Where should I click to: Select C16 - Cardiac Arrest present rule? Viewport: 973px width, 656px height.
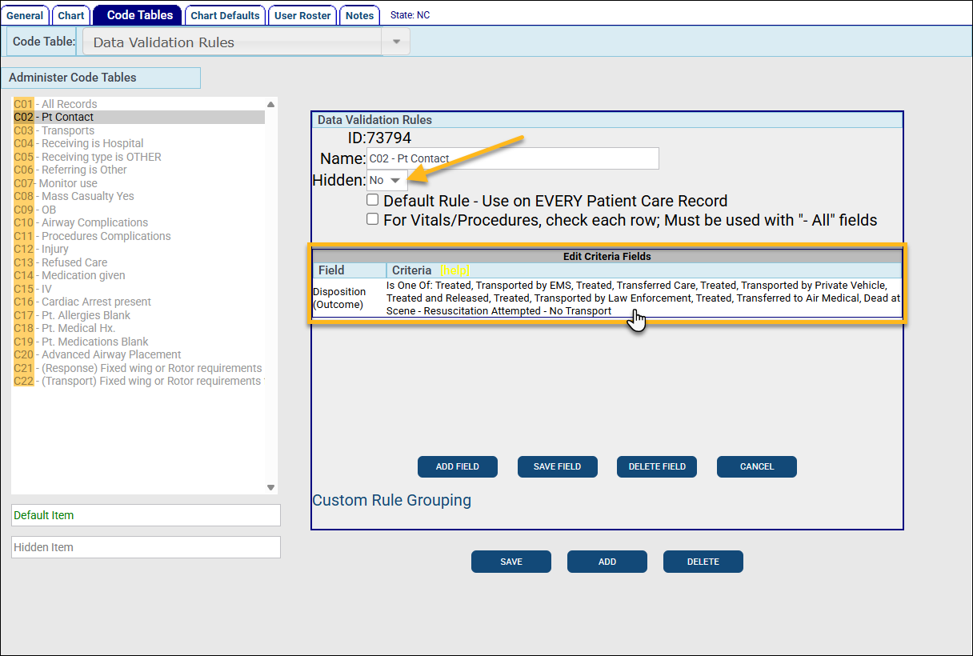82,302
